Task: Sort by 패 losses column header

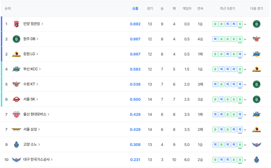Action: coord(174,9)
